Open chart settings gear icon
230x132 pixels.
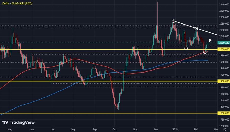click(x=224, y=129)
